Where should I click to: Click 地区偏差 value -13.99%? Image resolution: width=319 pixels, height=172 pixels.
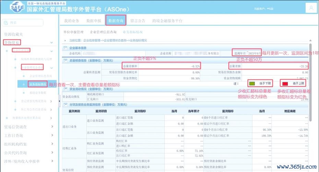[303, 130]
